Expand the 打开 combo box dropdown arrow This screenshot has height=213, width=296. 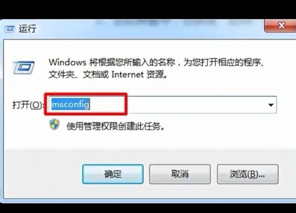point(271,105)
